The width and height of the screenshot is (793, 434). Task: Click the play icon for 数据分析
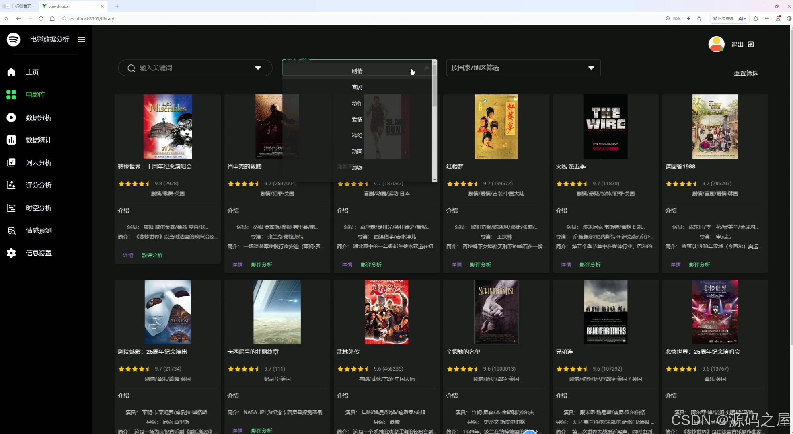click(x=11, y=117)
